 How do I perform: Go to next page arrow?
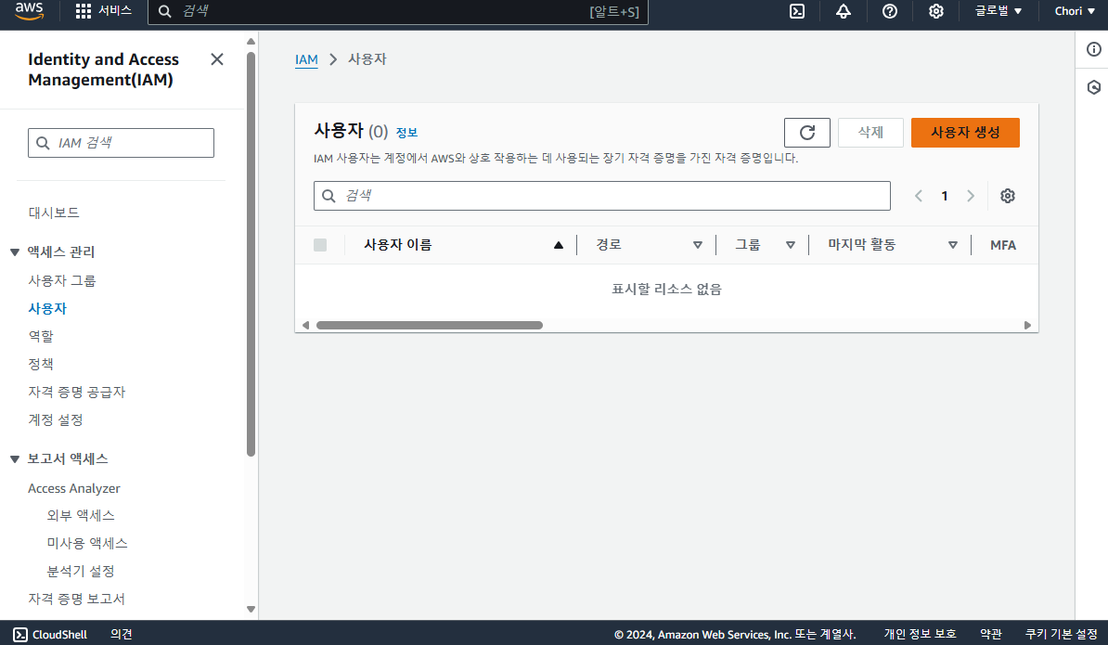[971, 196]
